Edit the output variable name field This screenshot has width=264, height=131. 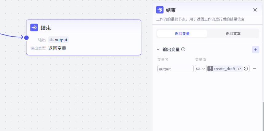tap(175, 69)
